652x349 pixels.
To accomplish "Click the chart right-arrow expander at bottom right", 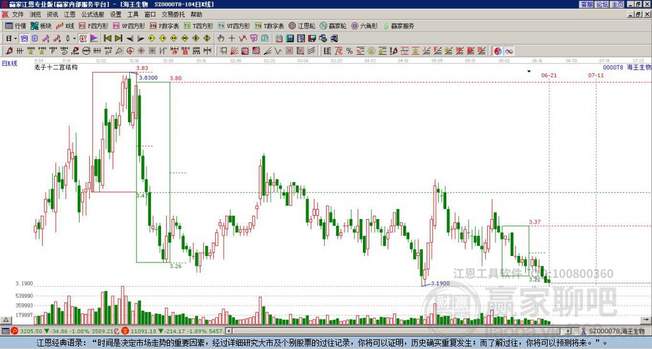I will click(647, 320).
